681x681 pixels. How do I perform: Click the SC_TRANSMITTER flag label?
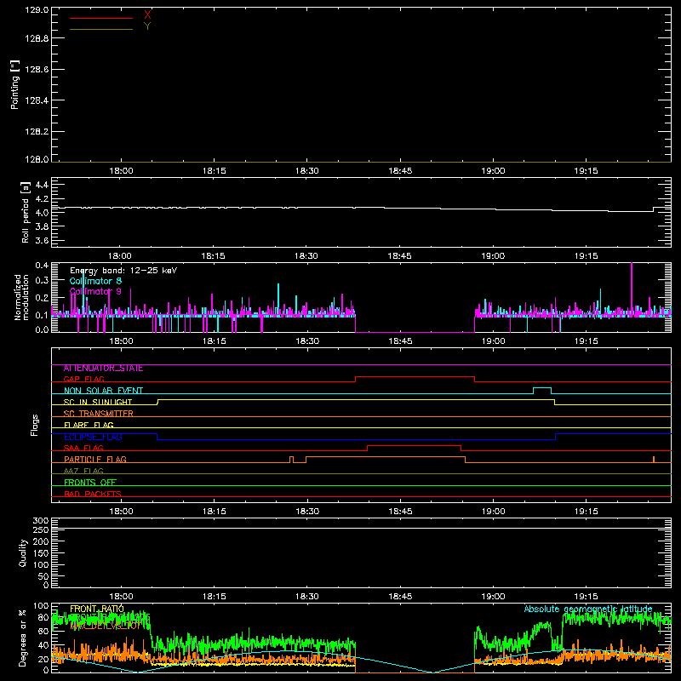(x=98, y=414)
